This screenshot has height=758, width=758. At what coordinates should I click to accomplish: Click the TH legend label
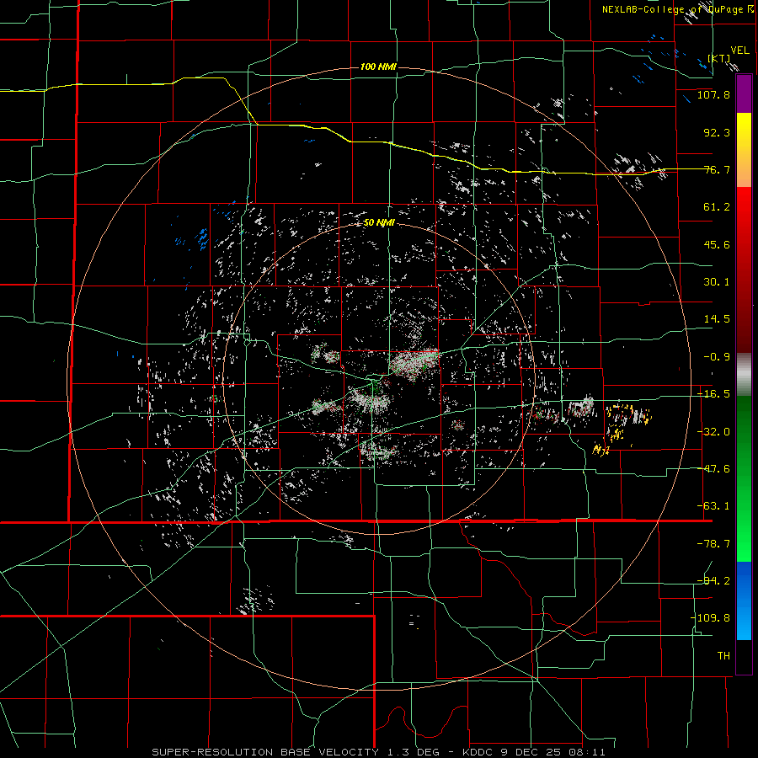pos(723,656)
